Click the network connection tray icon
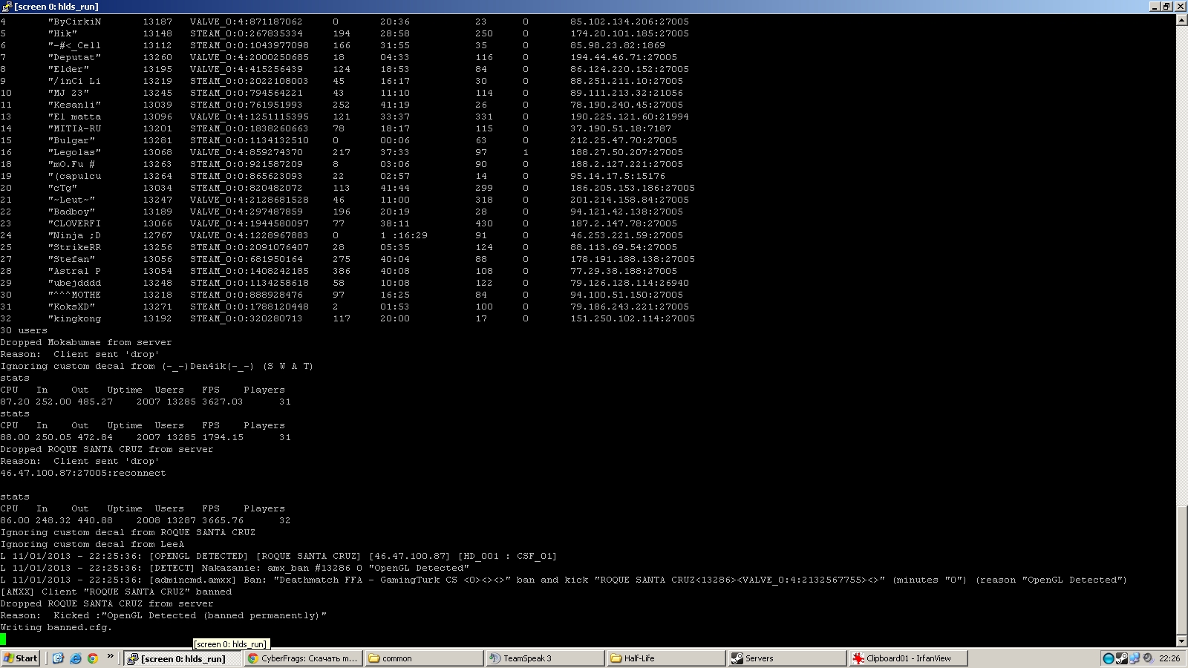Image resolution: width=1188 pixels, height=668 pixels. (x=1135, y=658)
